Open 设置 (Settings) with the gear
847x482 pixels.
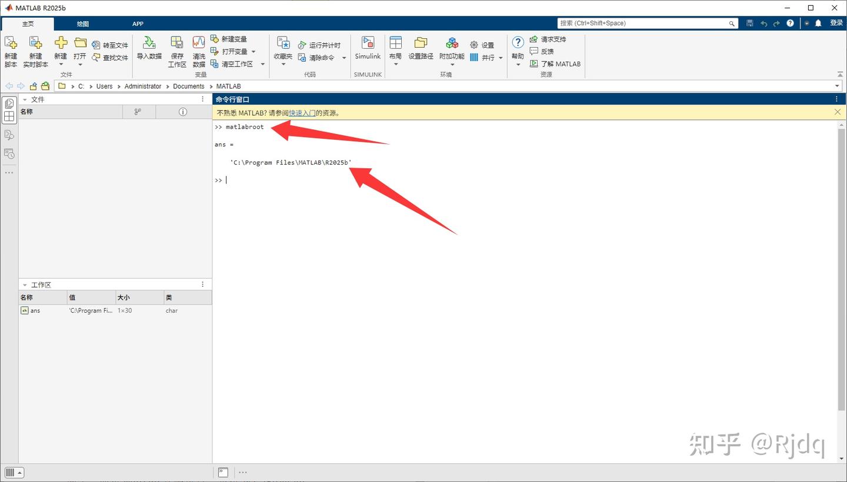(x=482, y=45)
